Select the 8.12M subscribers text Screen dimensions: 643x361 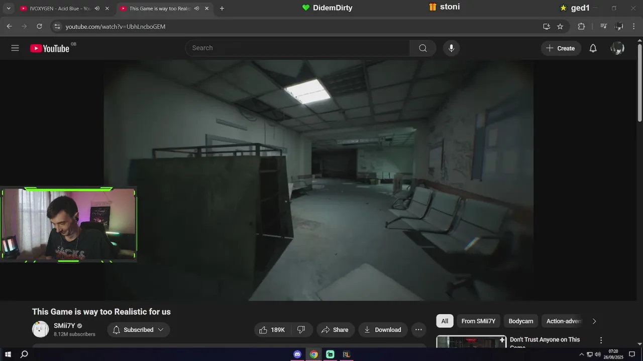point(74,334)
